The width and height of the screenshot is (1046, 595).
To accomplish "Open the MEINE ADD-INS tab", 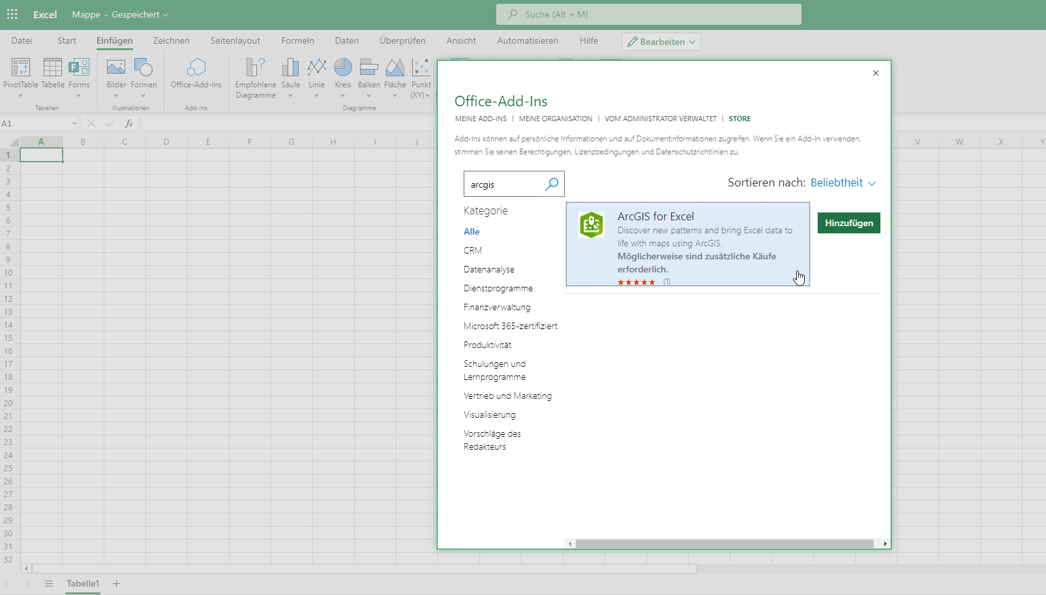I will (481, 119).
